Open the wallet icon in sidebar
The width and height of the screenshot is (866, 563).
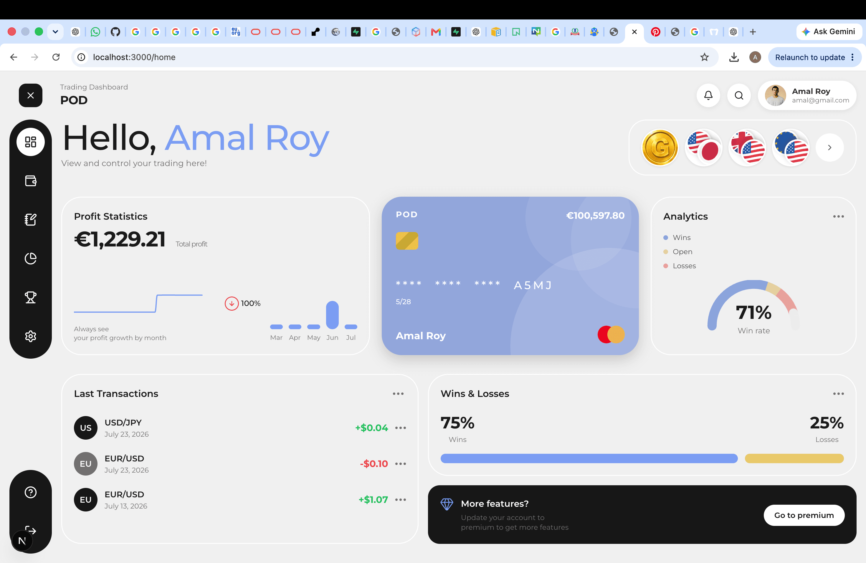[31, 181]
